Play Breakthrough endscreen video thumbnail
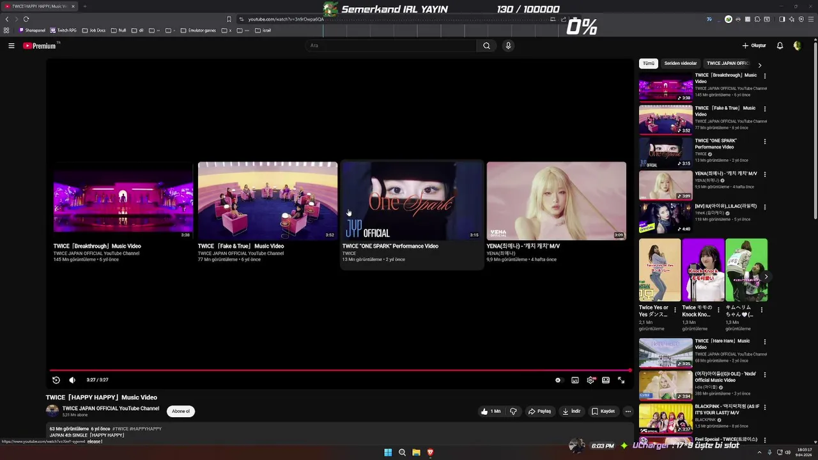 click(123, 201)
